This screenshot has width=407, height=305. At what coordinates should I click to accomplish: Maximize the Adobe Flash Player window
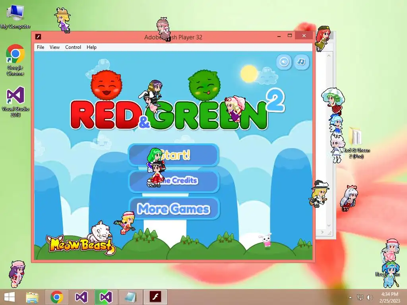pos(290,35)
